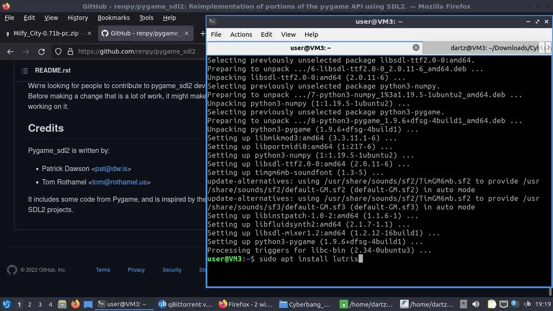
Task: Open removable media tray icon
Action: pyautogui.click(x=463, y=304)
